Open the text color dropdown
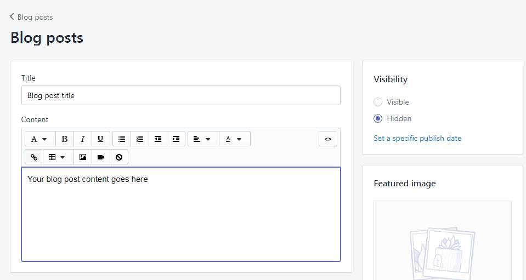Image resolution: width=526 pixels, height=280 pixels. pos(235,139)
